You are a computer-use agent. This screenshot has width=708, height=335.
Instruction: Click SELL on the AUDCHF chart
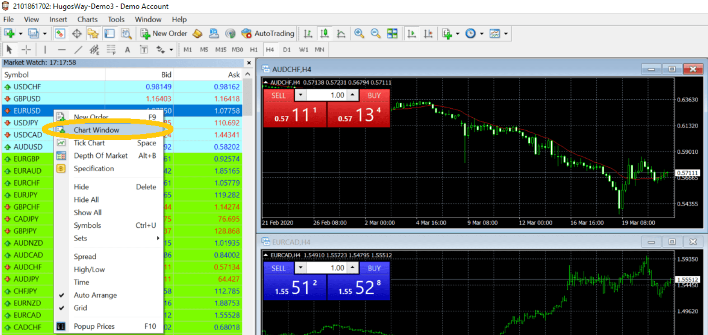(x=278, y=95)
